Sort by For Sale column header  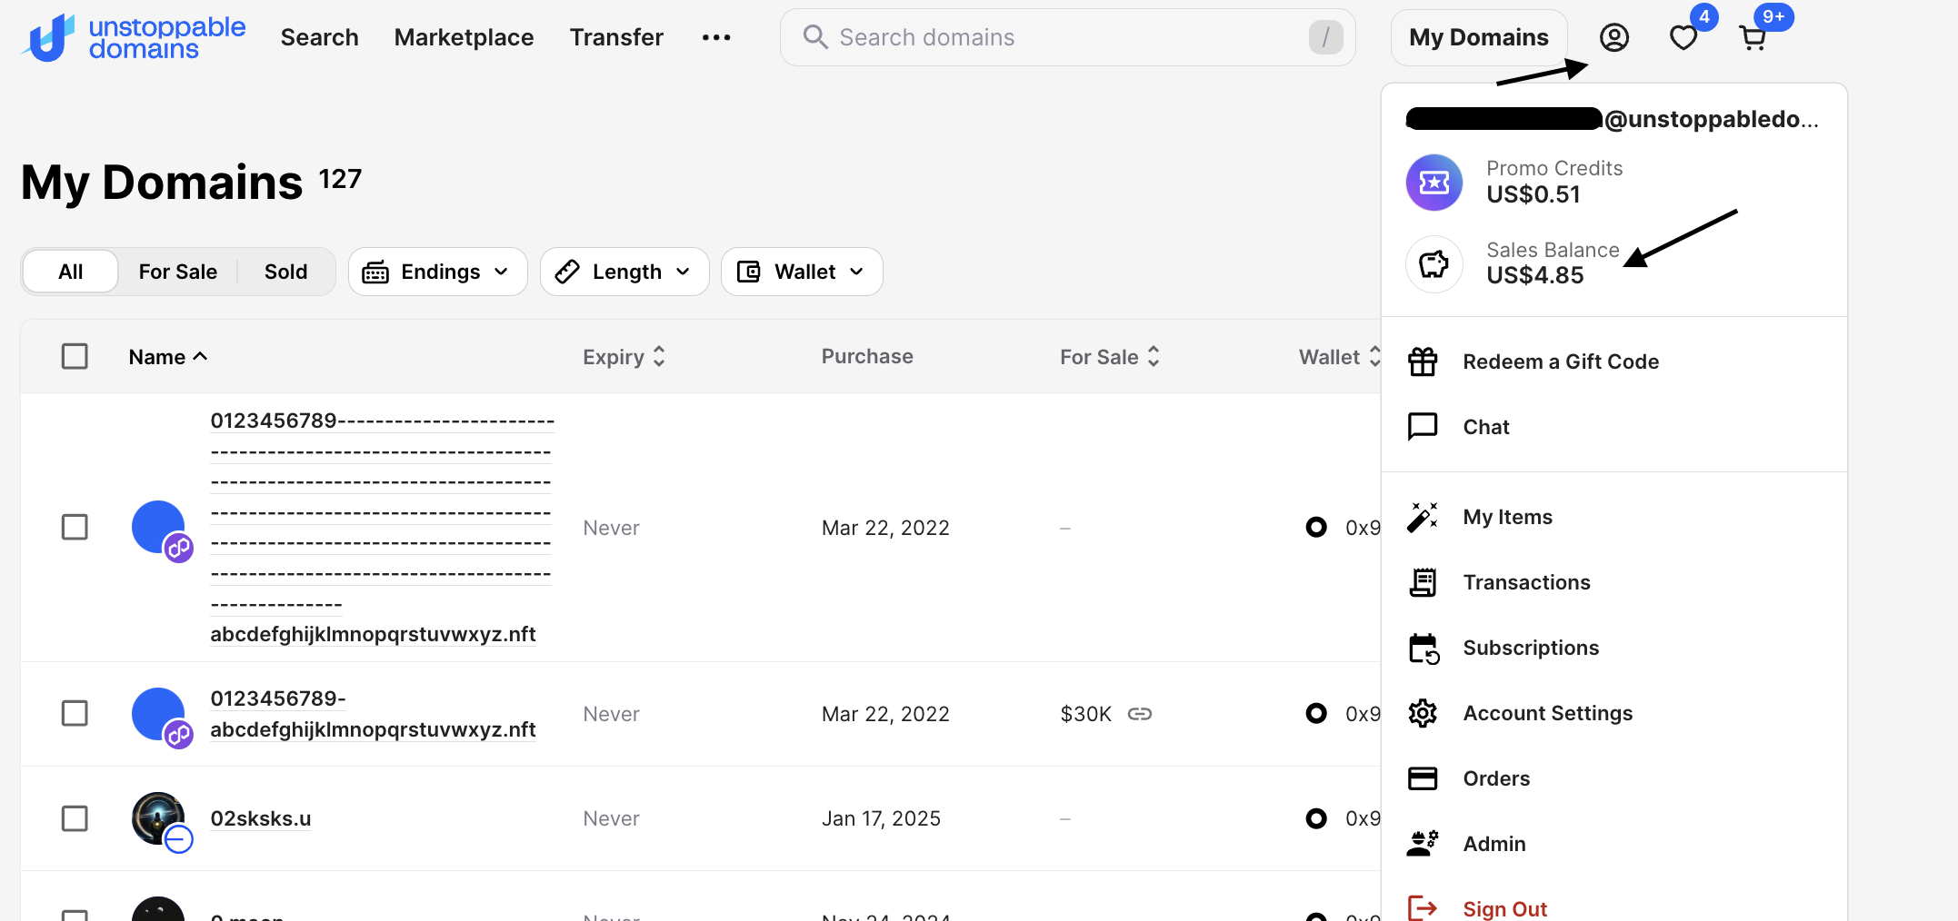pos(1110,357)
